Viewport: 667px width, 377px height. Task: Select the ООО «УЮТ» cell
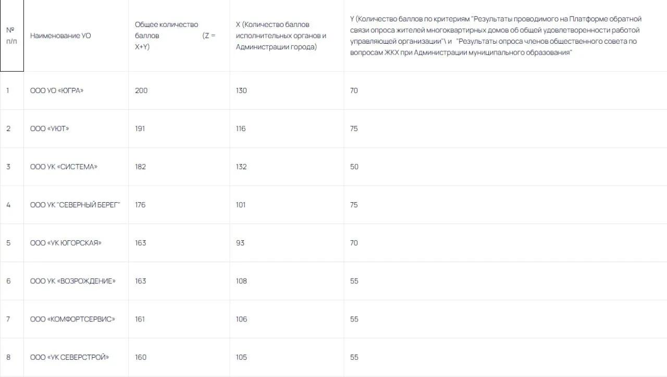tap(50, 128)
